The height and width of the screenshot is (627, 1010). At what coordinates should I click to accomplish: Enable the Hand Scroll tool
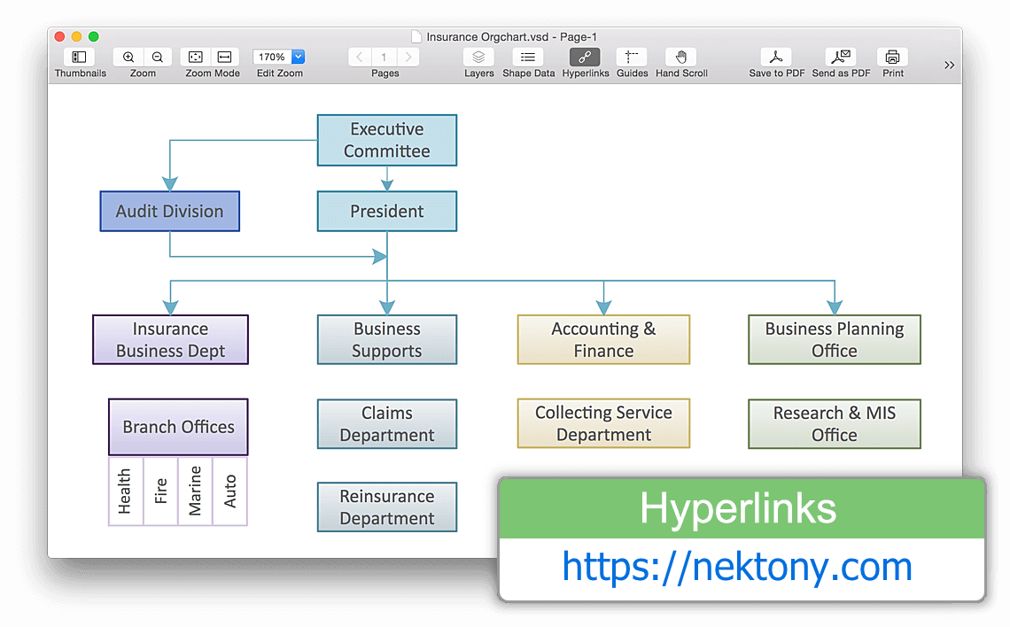tap(681, 58)
